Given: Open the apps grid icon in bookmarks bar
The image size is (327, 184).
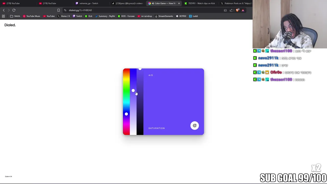Looking at the screenshot, I should (3, 16).
